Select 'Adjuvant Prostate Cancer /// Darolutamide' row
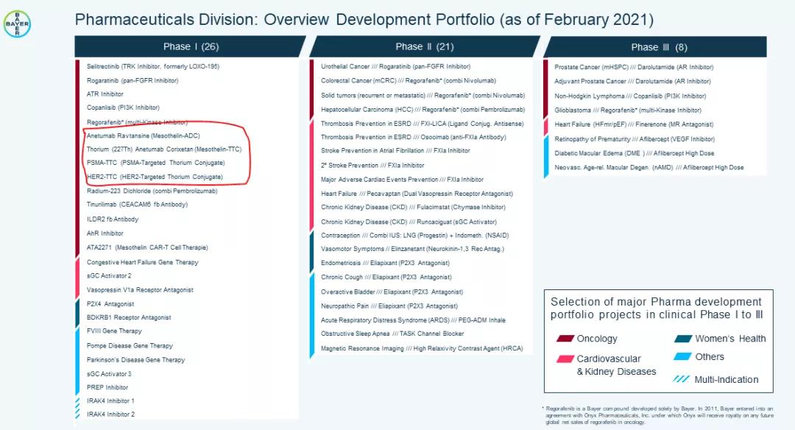Screen dimensions: 795x430 (x=632, y=81)
